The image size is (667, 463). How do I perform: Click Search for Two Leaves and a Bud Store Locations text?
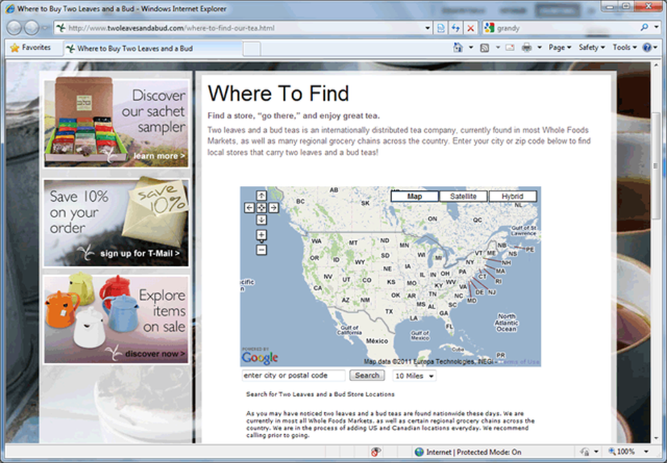click(x=320, y=394)
